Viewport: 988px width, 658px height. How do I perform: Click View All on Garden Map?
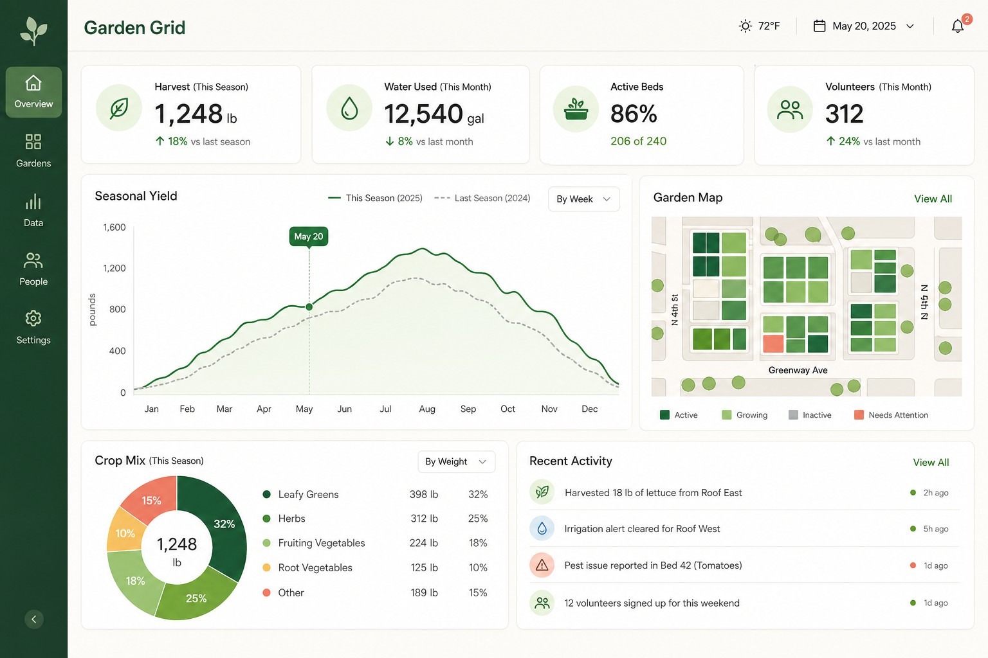933,199
